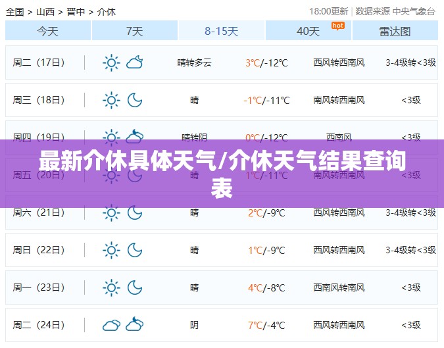Go to 全国 breadcrumb link
Image resolution: width=444 pixels, height=348 pixels.
point(14,12)
